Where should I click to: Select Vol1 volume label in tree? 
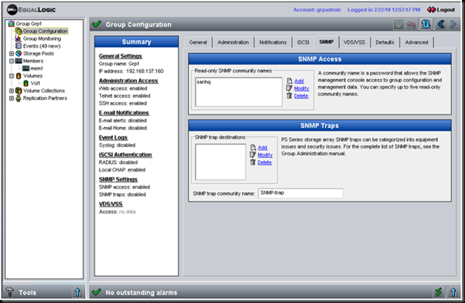pyautogui.click(x=35, y=83)
